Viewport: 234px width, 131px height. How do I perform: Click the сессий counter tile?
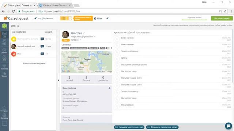click(69, 79)
